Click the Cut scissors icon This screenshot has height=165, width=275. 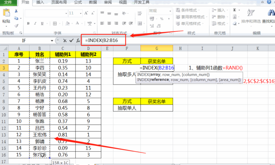(16, 11)
